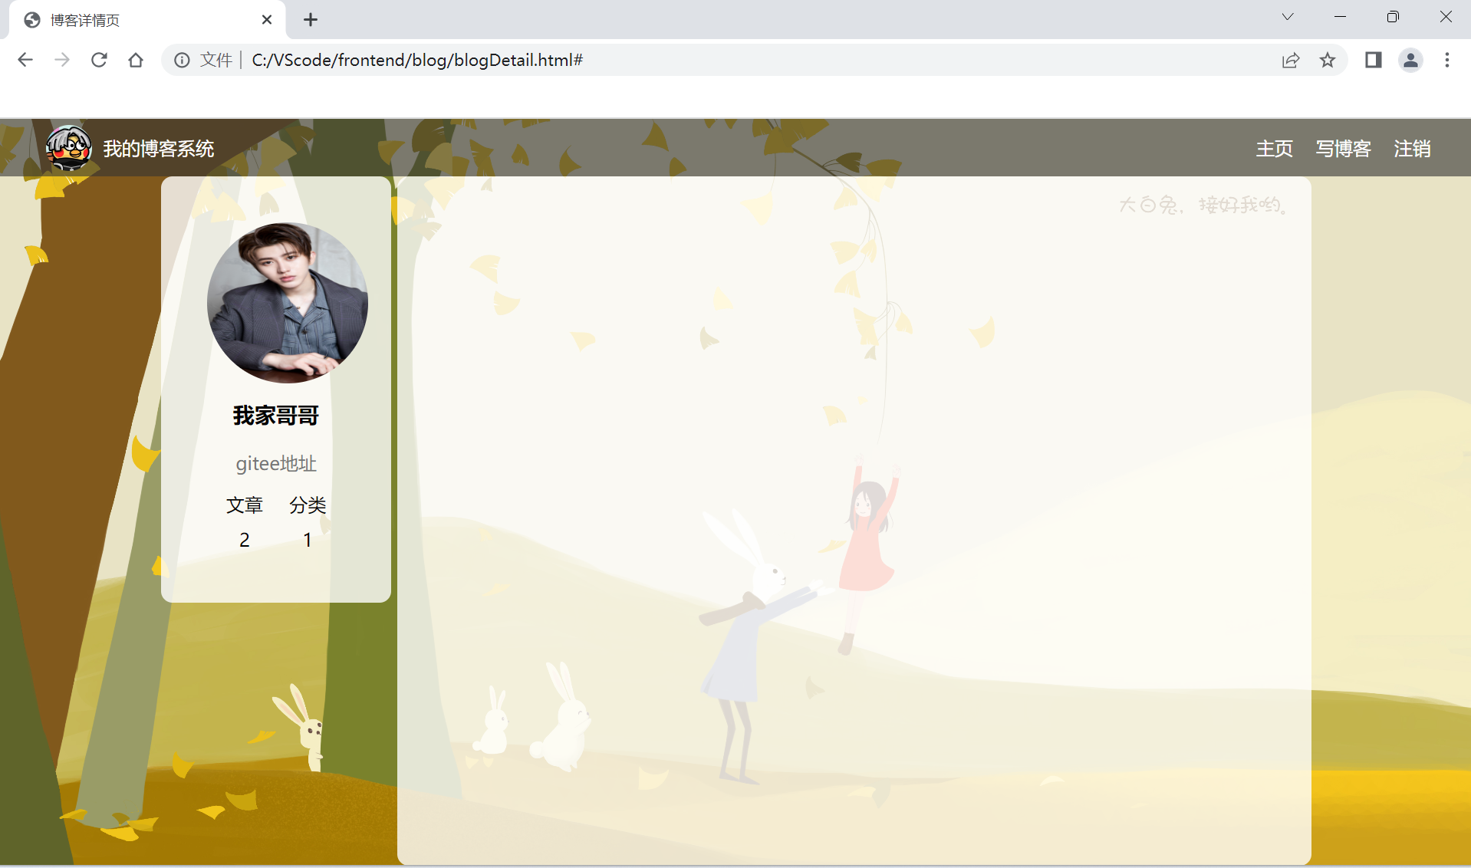Open the Chrome three-dot menu

click(1447, 60)
